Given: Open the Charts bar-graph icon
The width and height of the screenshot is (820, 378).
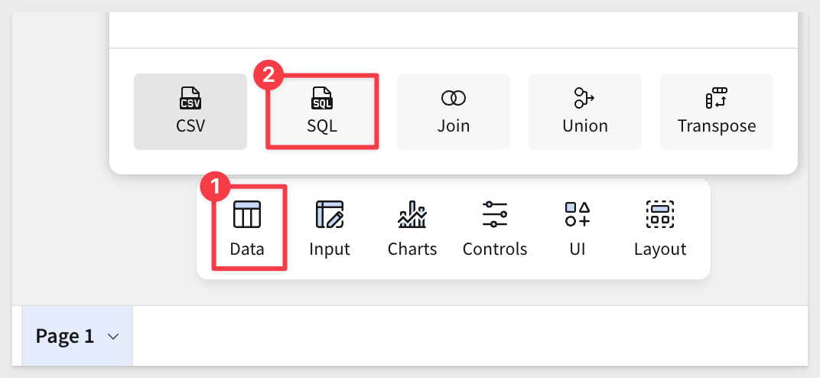Looking at the screenshot, I should pos(412,214).
